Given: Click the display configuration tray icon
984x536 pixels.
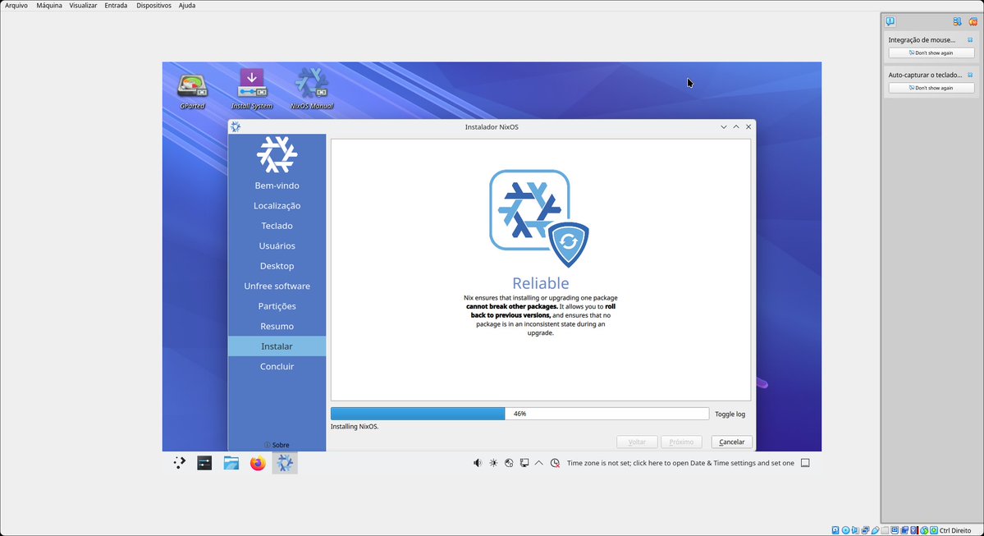Looking at the screenshot, I should 524,463.
